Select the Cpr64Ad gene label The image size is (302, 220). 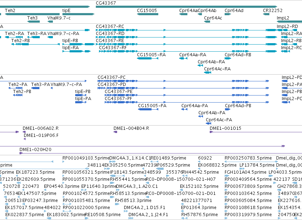click(234, 11)
